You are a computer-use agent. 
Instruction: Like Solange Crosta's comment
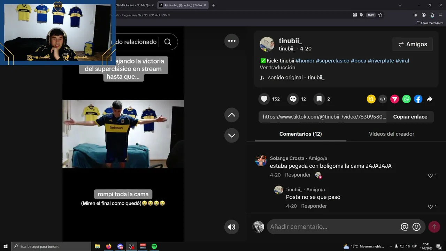pyautogui.click(x=430, y=176)
